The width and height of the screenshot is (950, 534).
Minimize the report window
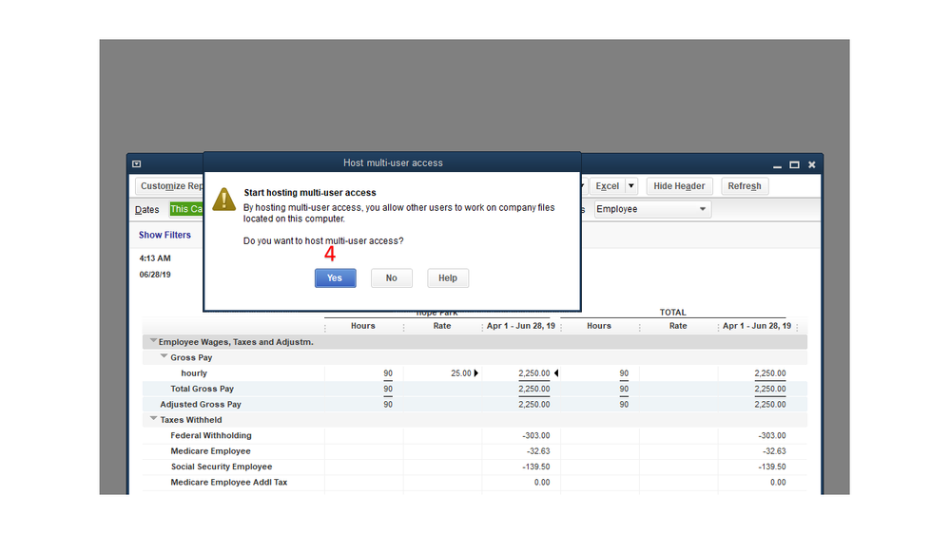pos(777,164)
